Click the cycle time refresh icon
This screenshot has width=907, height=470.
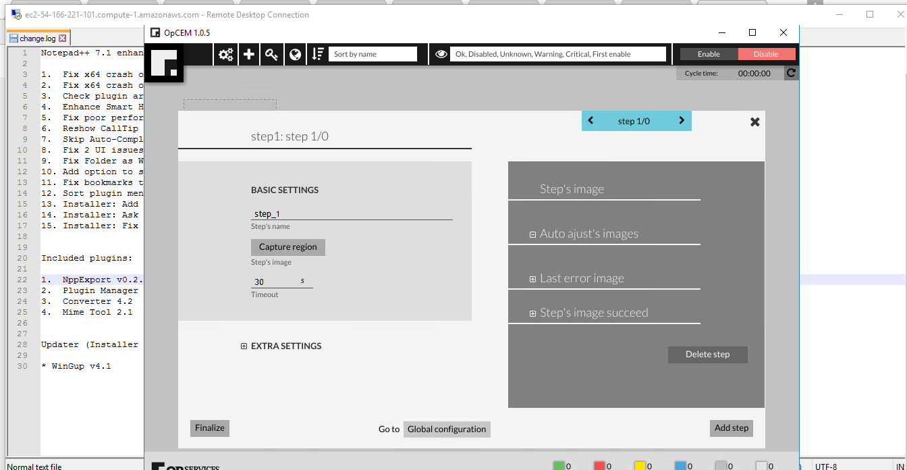pyautogui.click(x=791, y=73)
